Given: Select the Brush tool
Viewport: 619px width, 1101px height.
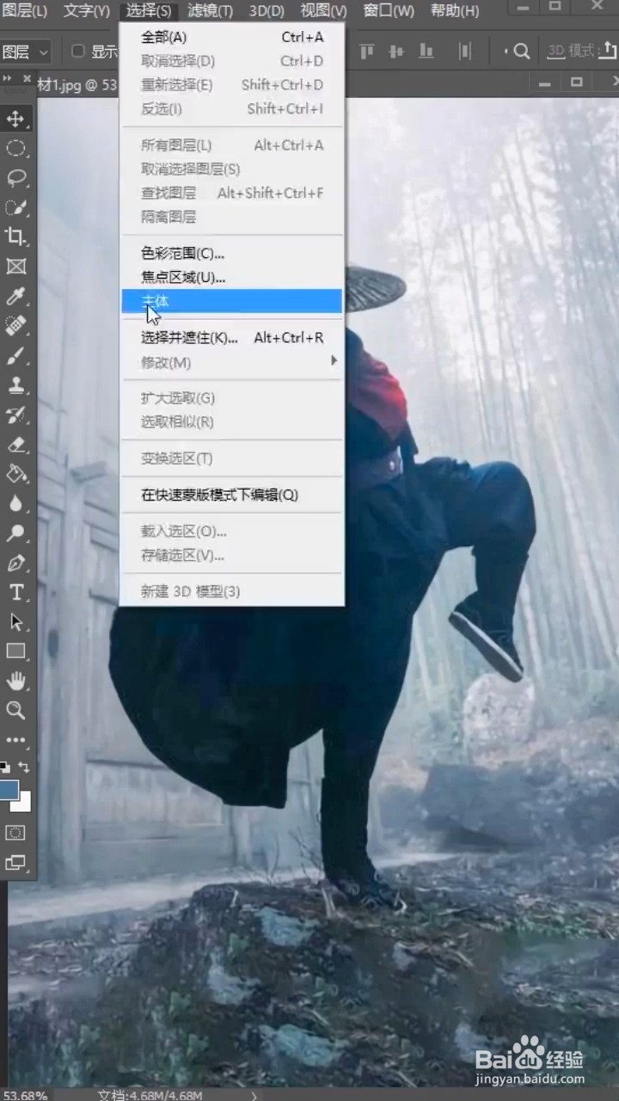Looking at the screenshot, I should [16, 355].
